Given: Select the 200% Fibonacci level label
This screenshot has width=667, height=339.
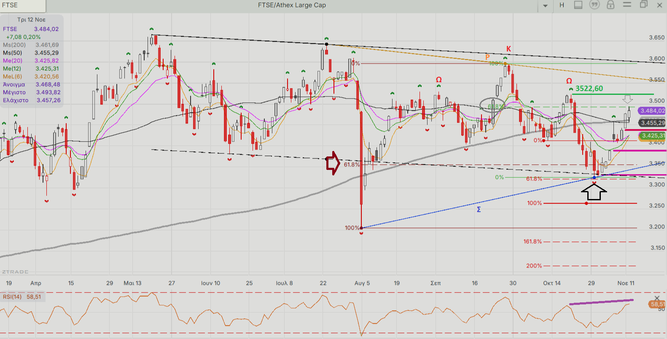Looking at the screenshot, I should point(534,266).
